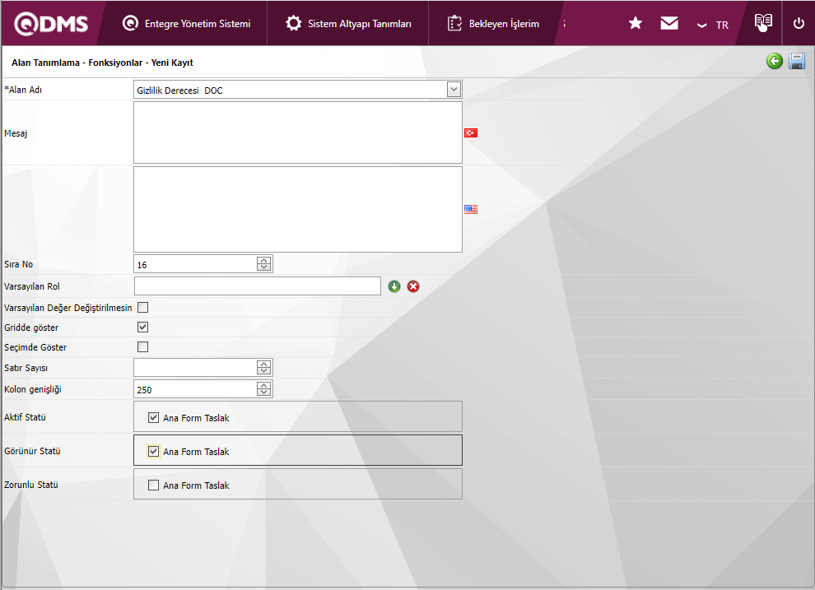Click the Alan Adı combo box field
Viewport: 815px width, 590px height.
(x=298, y=90)
